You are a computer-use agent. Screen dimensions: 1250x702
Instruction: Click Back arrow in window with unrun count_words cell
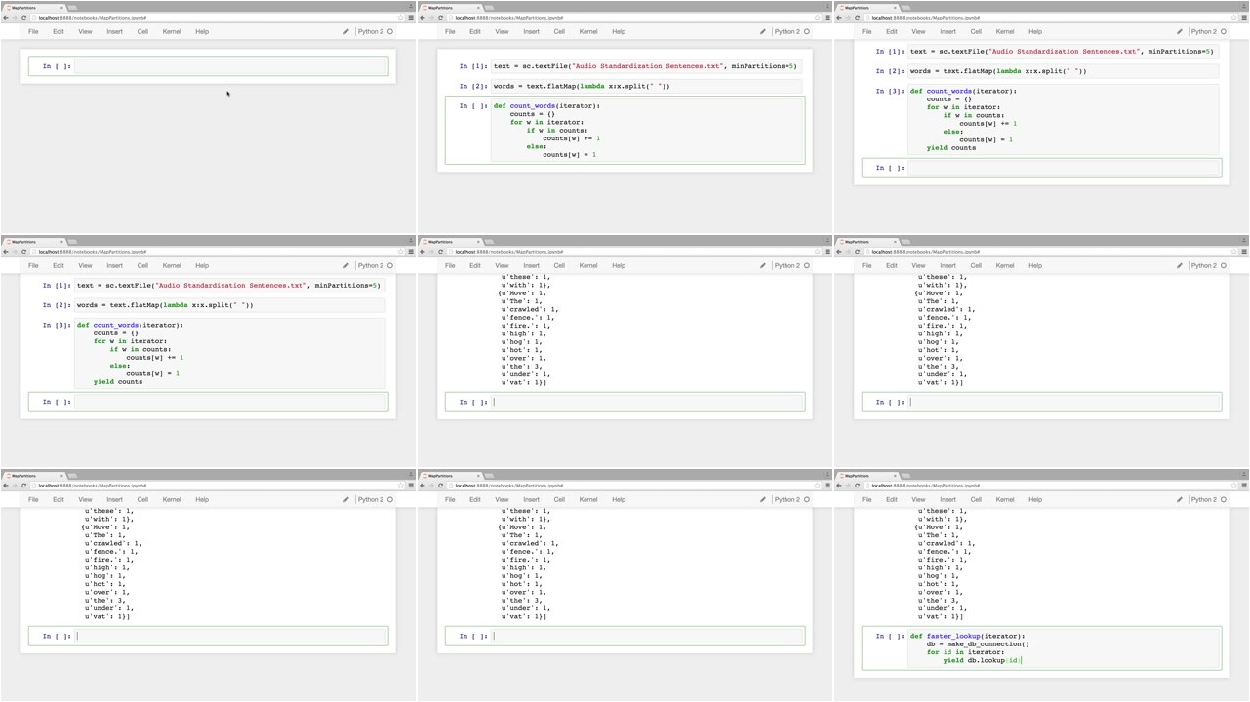(x=423, y=18)
